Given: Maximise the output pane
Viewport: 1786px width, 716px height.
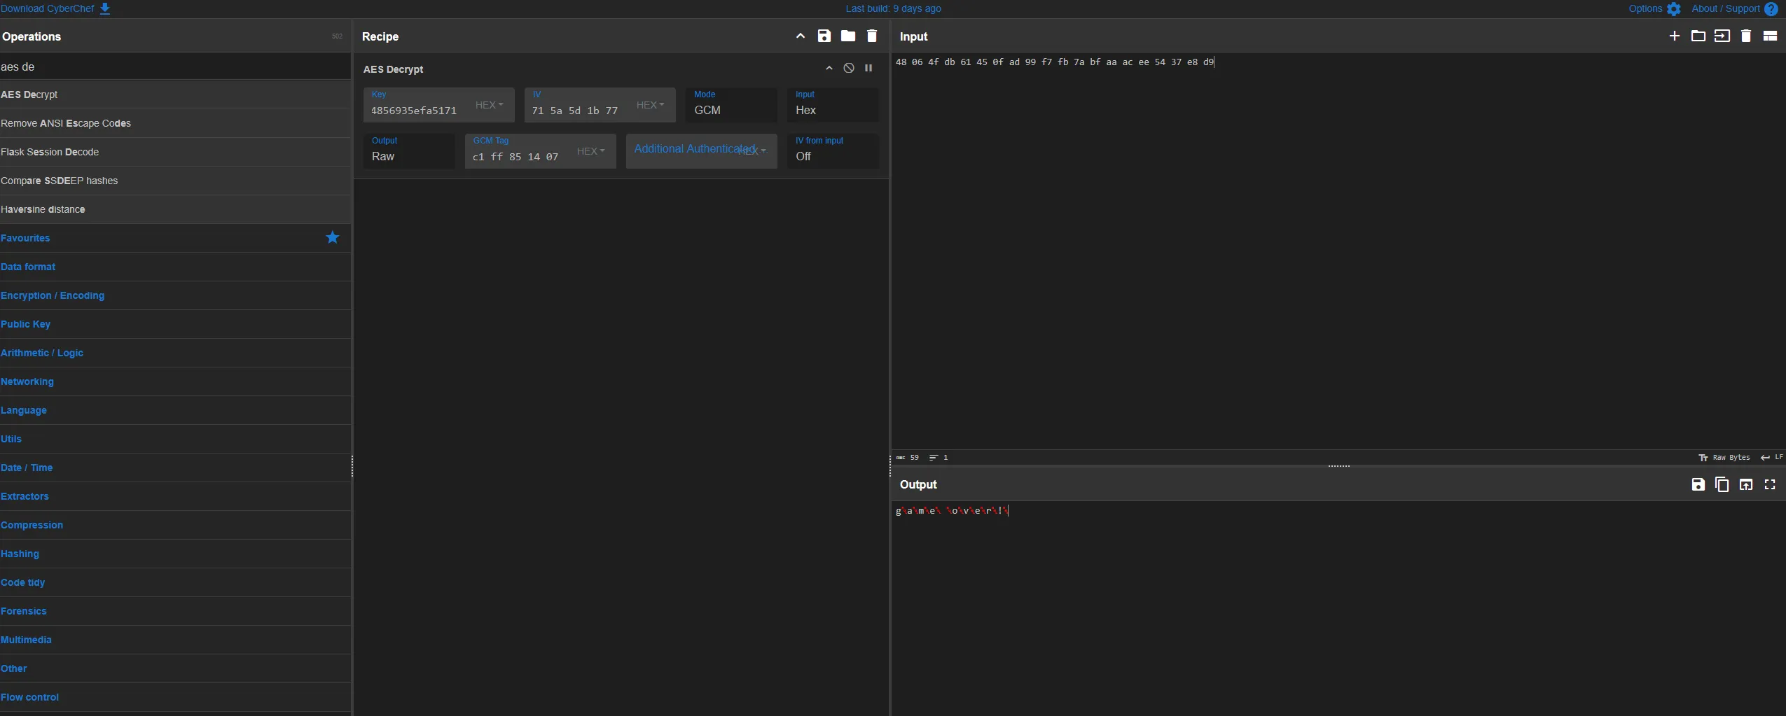Looking at the screenshot, I should coord(1770,484).
